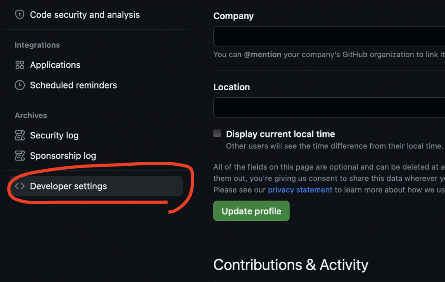Screen dimensions: 445x282
Task: Click the shield icon beside Code security
Action: coord(20,15)
